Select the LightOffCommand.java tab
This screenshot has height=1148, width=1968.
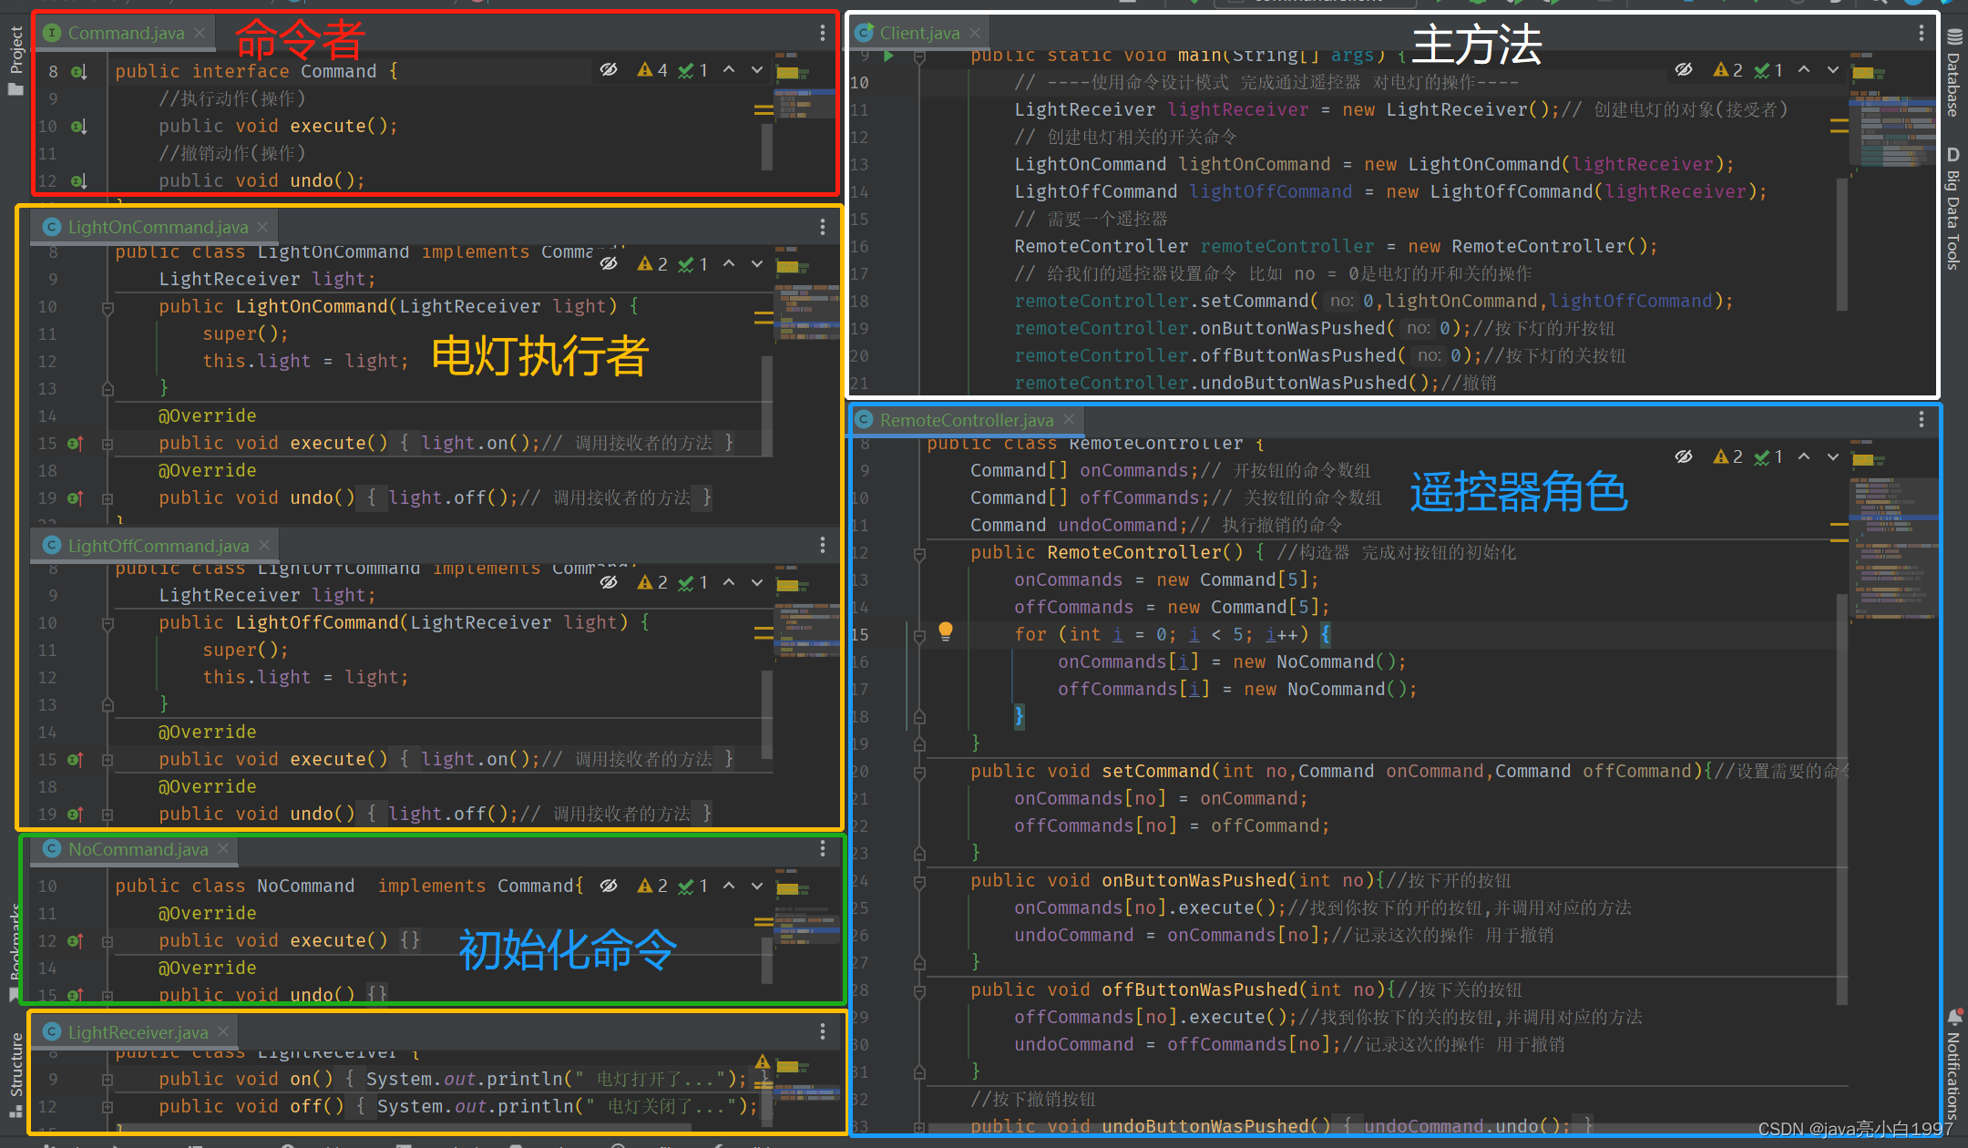pyautogui.click(x=158, y=546)
